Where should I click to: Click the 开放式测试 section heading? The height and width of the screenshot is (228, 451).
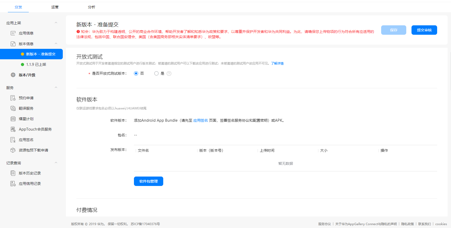click(x=89, y=57)
